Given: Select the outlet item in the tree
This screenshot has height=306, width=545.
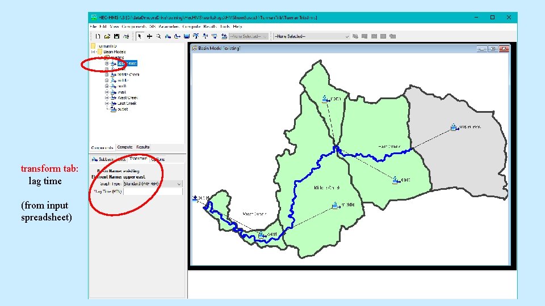Looking at the screenshot, I should [123, 109].
